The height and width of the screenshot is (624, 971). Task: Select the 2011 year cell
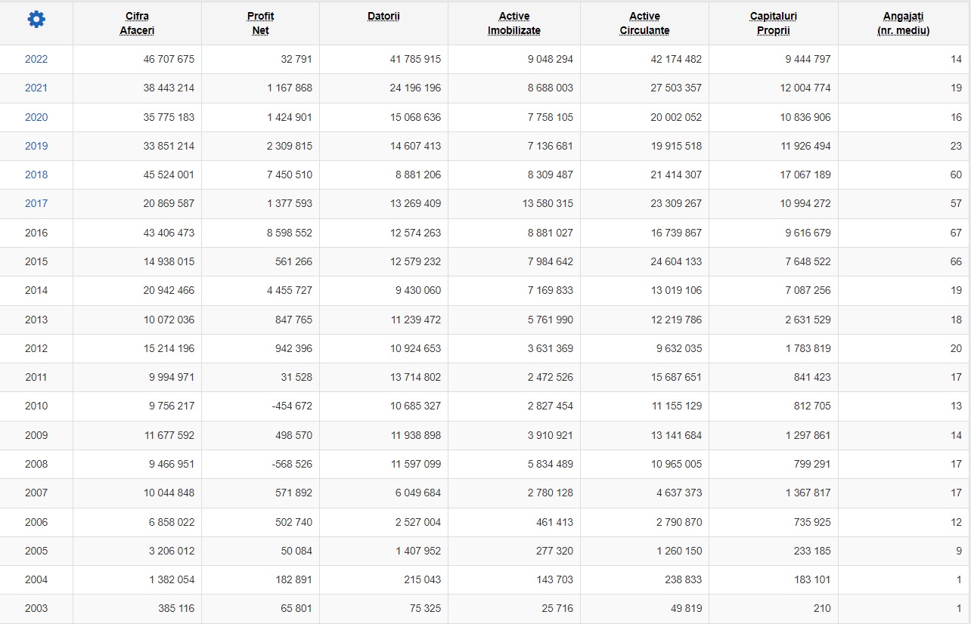pos(36,377)
